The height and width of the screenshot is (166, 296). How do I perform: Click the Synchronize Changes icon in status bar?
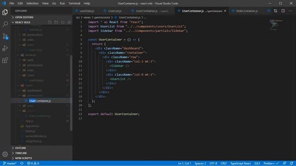(22, 163)
